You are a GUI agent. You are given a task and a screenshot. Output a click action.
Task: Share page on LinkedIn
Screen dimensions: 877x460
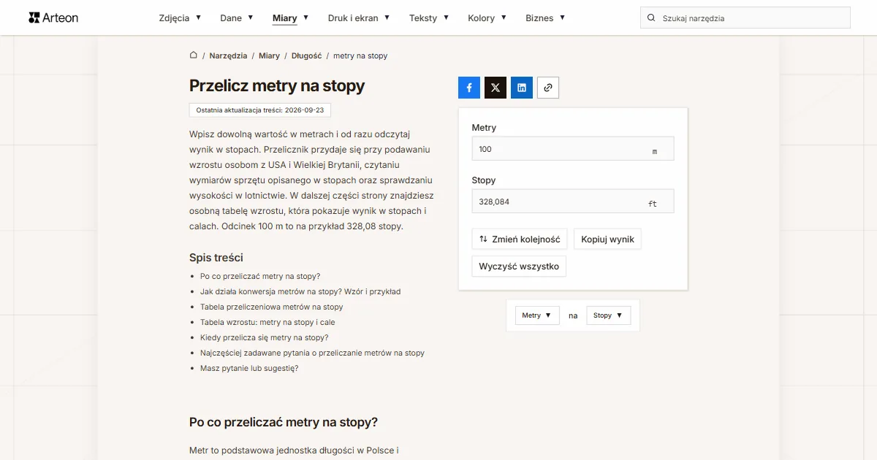[x=522, y=88]
